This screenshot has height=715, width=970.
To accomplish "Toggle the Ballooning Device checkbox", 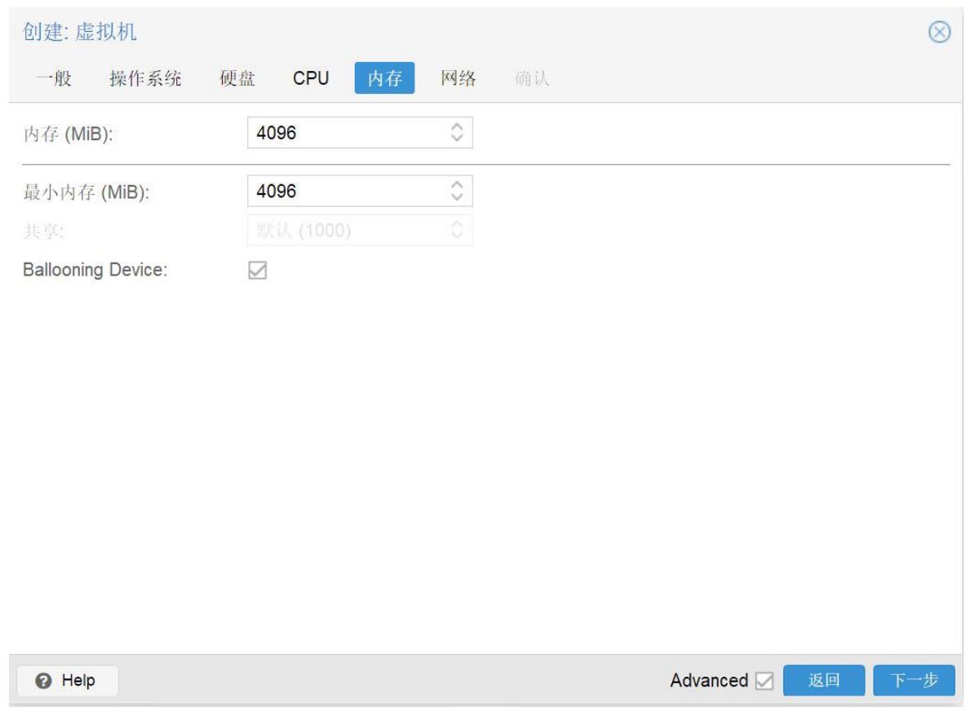I will point(258,271).
